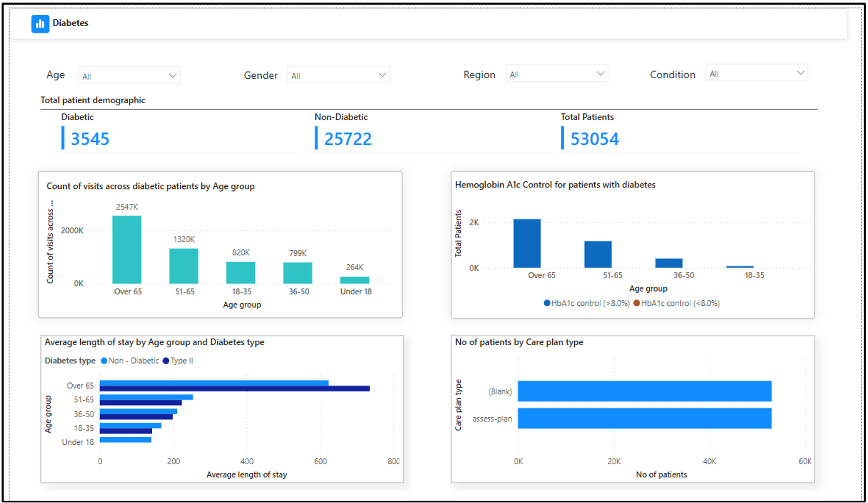Click the (Blank) care plan bar
This screenshot has height=503, width=868.
coord(645,391)
